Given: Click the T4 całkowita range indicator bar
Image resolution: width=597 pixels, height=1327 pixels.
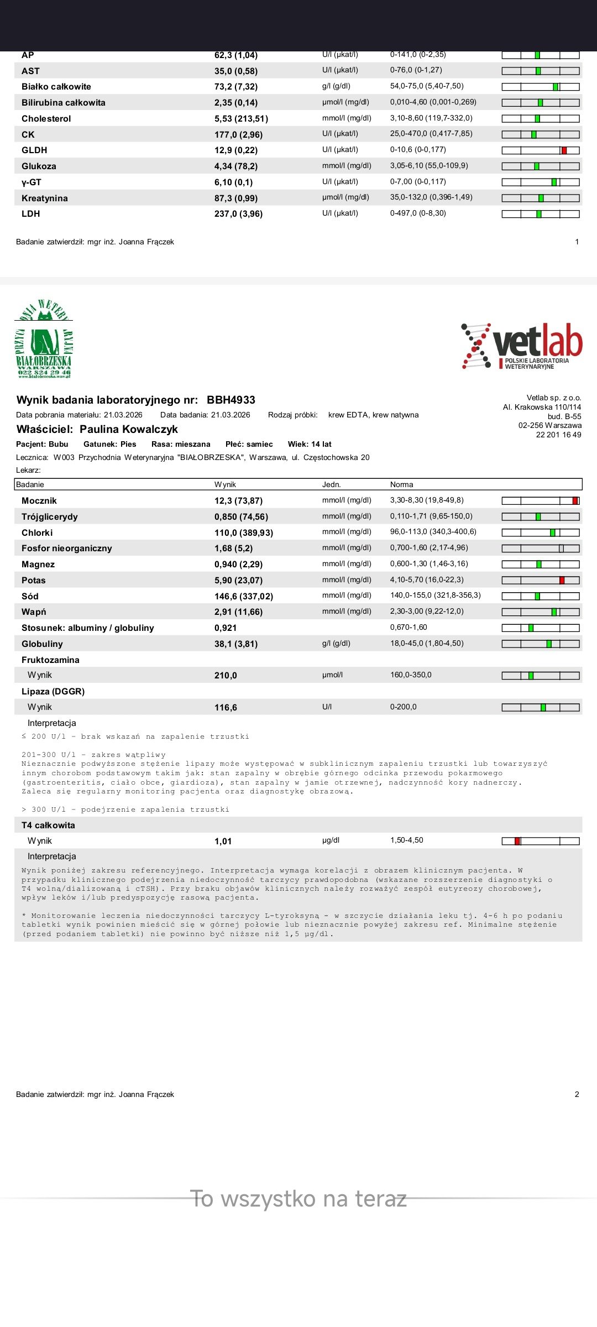Looking at the screenshot, I should click(541, 841).
